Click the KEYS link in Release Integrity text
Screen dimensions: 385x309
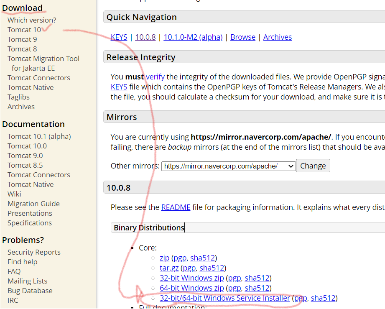point(119,87)
